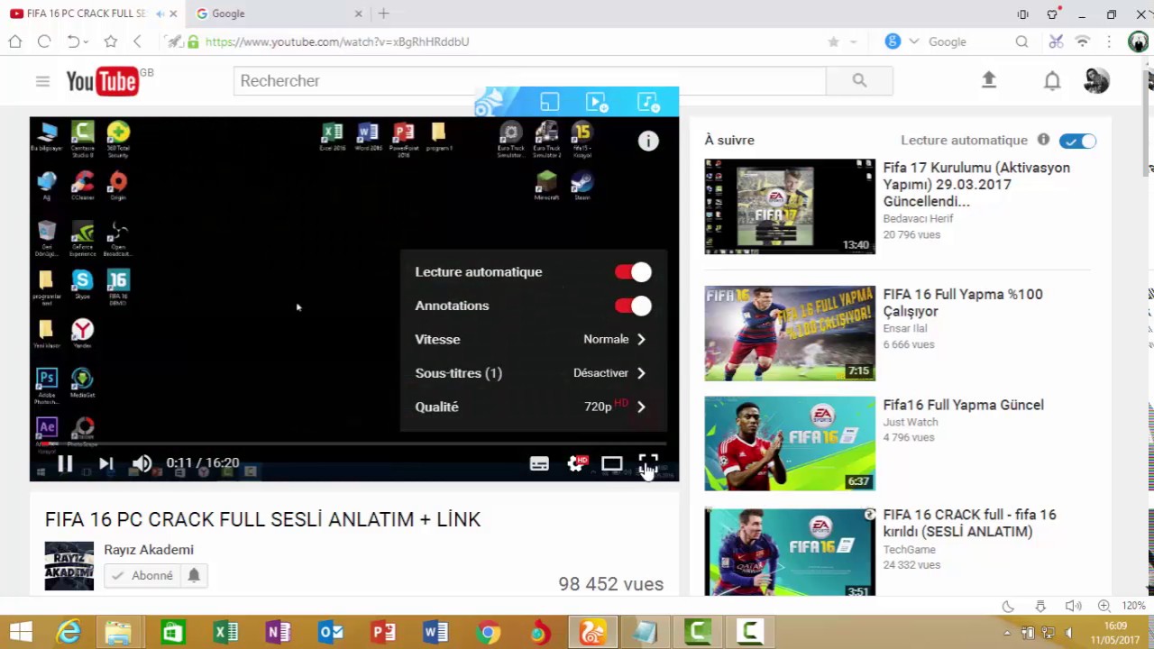This screenshot has width=1154, height=649.
Task: Open the 6:37 Fifa16 thumbnail
Action: click(790, 443)
